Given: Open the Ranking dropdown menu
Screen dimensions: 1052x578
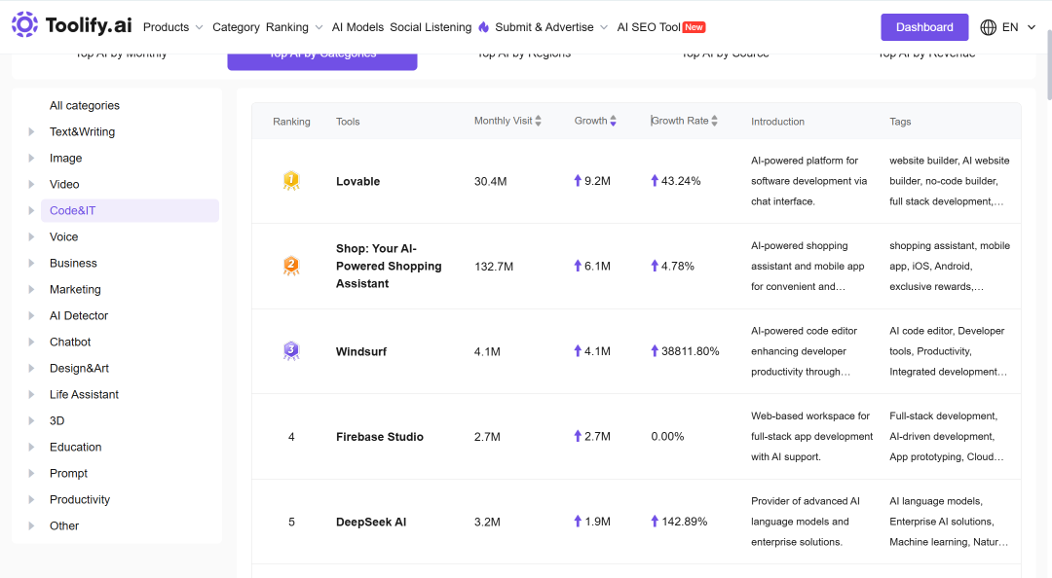Looking at the screenshot, I should [x=294, y=27].
